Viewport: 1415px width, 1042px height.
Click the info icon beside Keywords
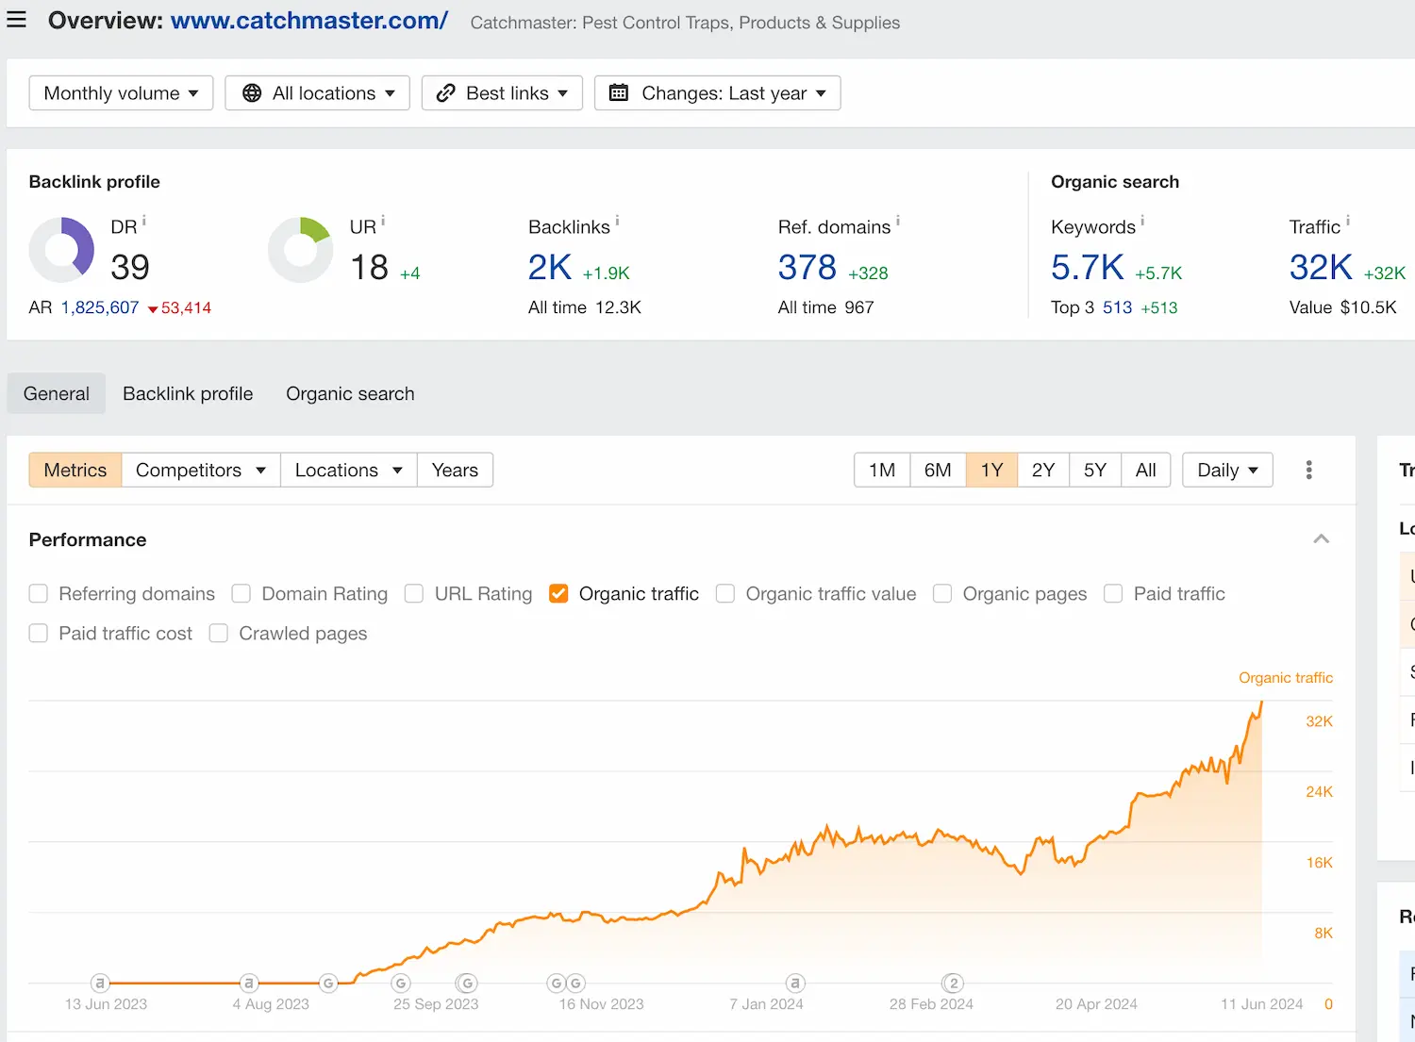(1142, 222)
